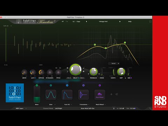The height and width of the screenshot is (126, 168).
Task: Toggle the Drive power button
Action: 24,72
